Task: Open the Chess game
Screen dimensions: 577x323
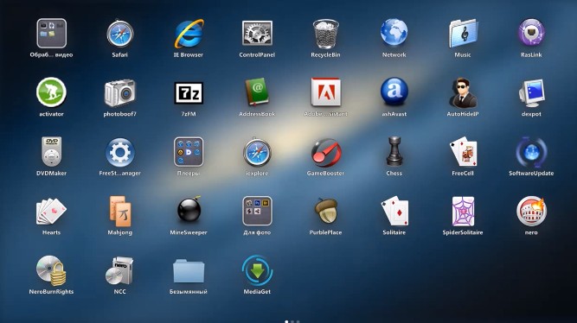Action: coord(394,151)
